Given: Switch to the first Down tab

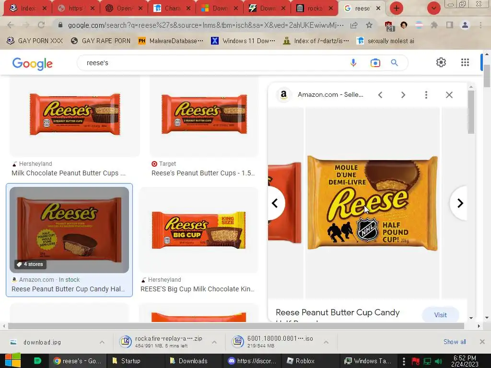Looking at the screenshot, I should (x=220, y=8).
